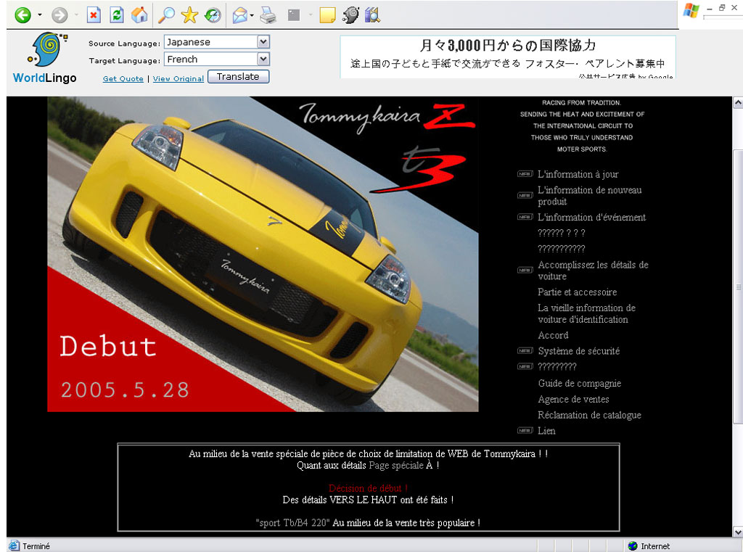Open the red Décision de début link
The image size is (743, 552).
pyautogui.click(x=368, y=488)
